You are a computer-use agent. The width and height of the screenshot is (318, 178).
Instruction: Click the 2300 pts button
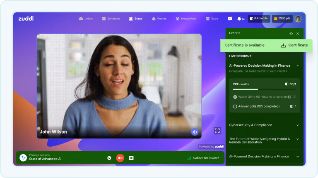282,19
